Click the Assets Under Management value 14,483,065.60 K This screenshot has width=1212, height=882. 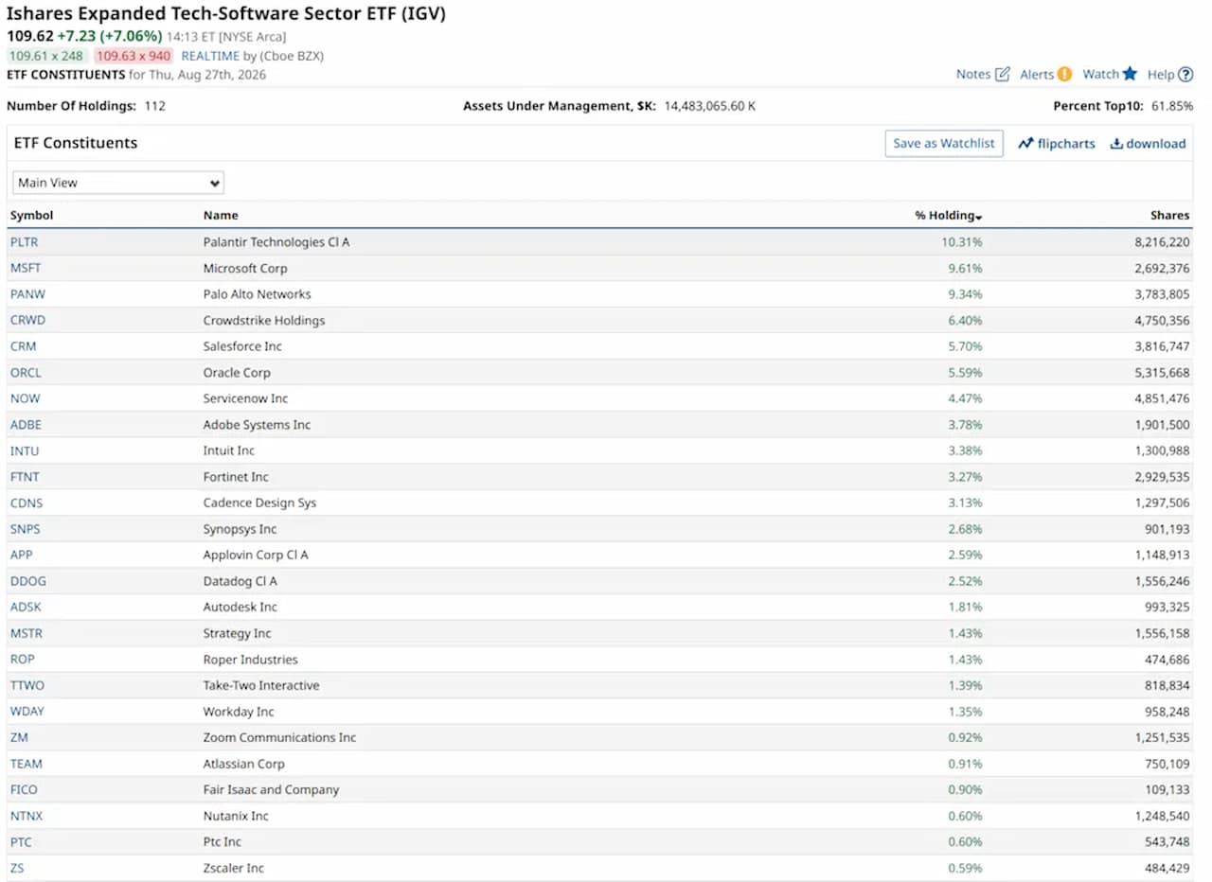[710, 106]
